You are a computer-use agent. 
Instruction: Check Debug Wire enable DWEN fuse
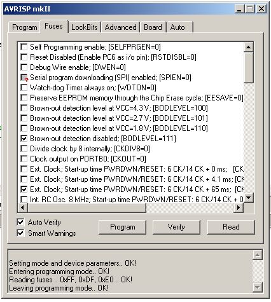click(24, 67)
